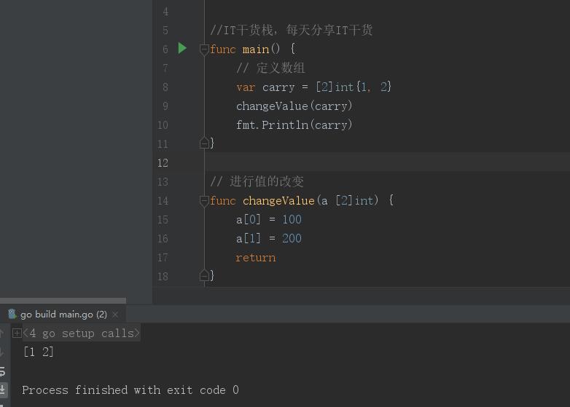Screen dimensions: 570x407
Task: Click the changeValue(carry) call in main
Action: click(x=294, y=106)
